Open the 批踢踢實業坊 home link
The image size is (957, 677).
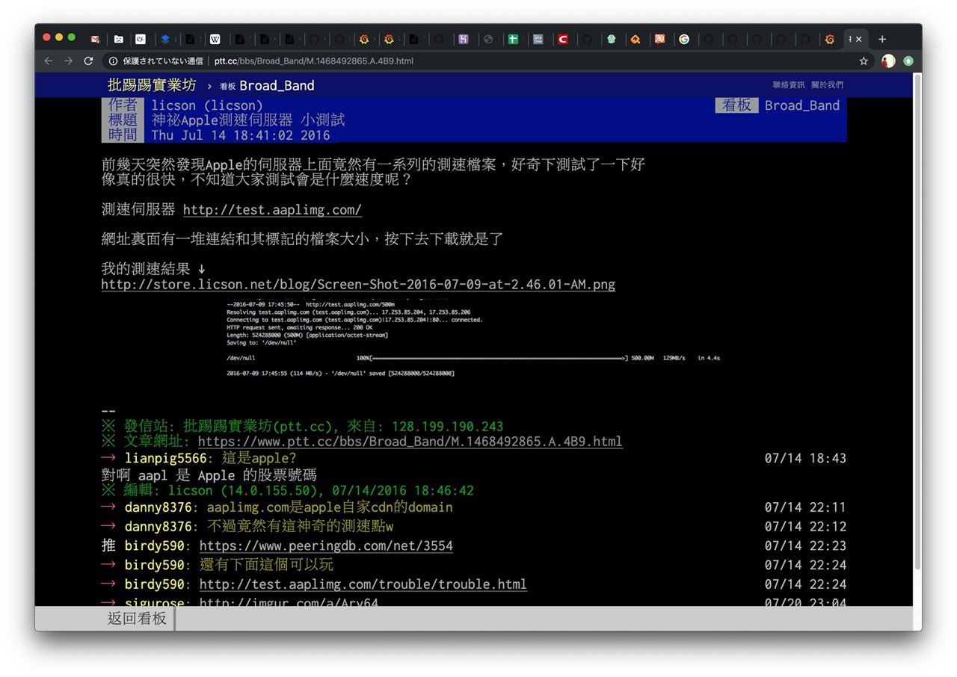pos(152,85)
